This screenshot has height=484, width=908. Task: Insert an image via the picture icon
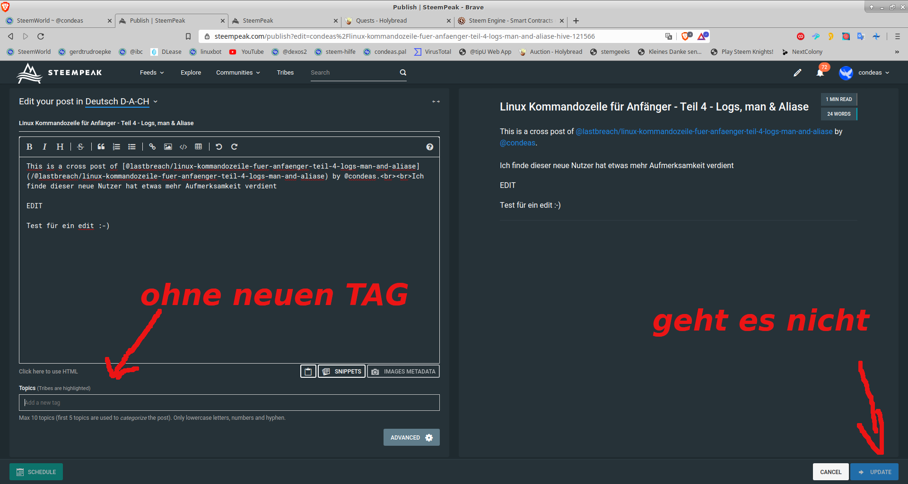point(168,147)
